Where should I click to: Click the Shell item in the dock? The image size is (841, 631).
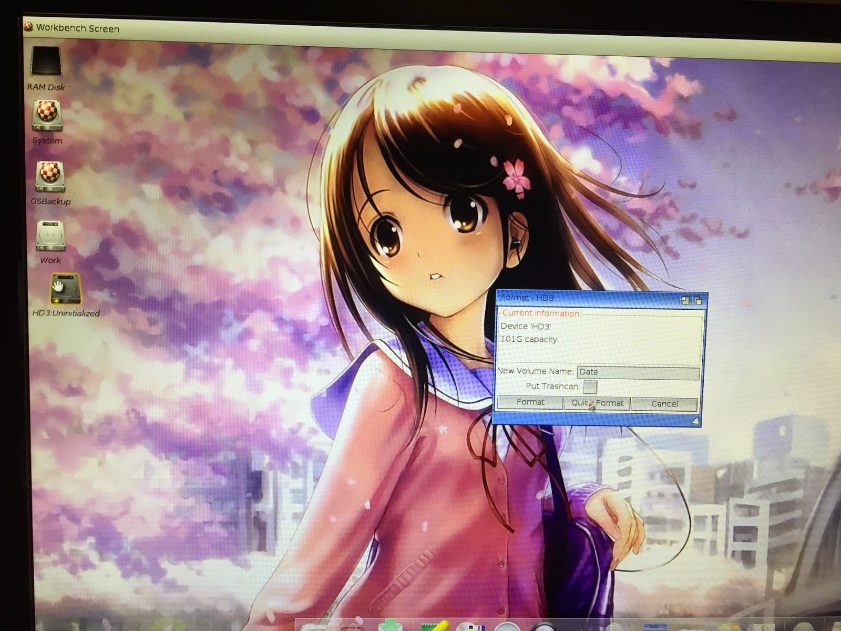click(x=655, y=627)
